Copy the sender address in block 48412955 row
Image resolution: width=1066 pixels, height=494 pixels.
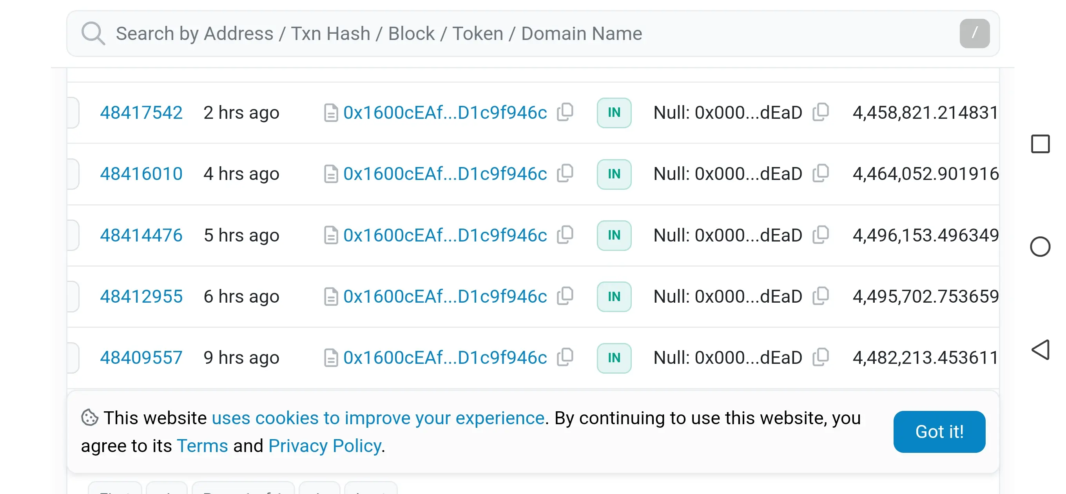coord(565,296)
